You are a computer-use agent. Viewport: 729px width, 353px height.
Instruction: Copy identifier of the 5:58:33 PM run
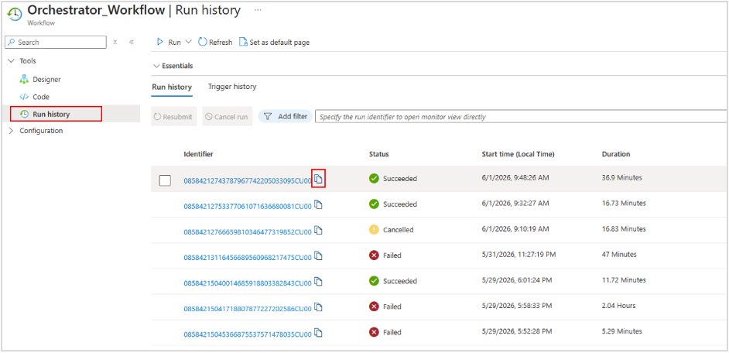tap(319, 307)
